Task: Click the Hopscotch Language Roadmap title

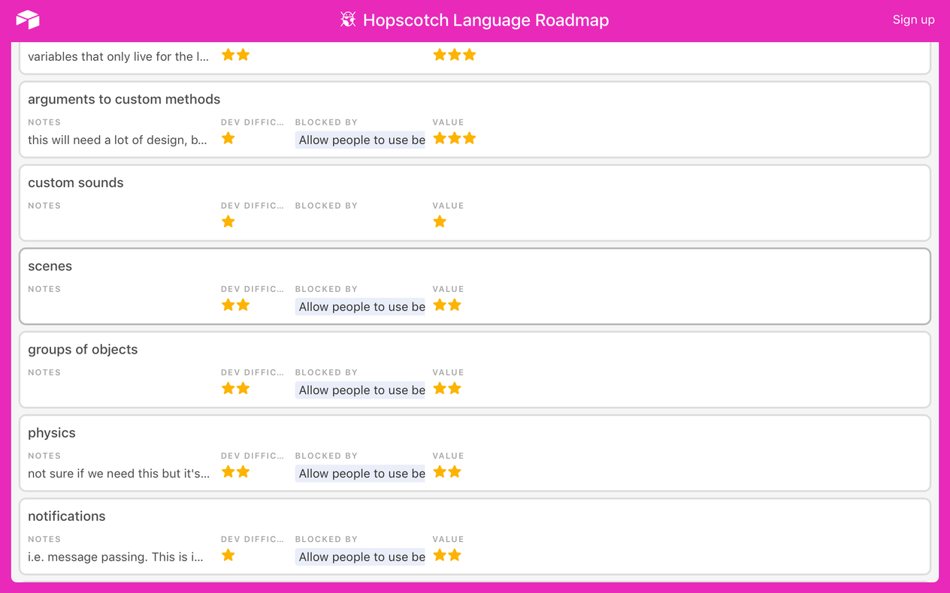Action: point(486,20)
